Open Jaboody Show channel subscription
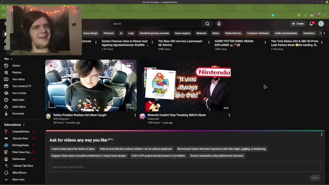The height and width of the screenshot is (185, 329). pyautogui.click(x=20, y=138)
